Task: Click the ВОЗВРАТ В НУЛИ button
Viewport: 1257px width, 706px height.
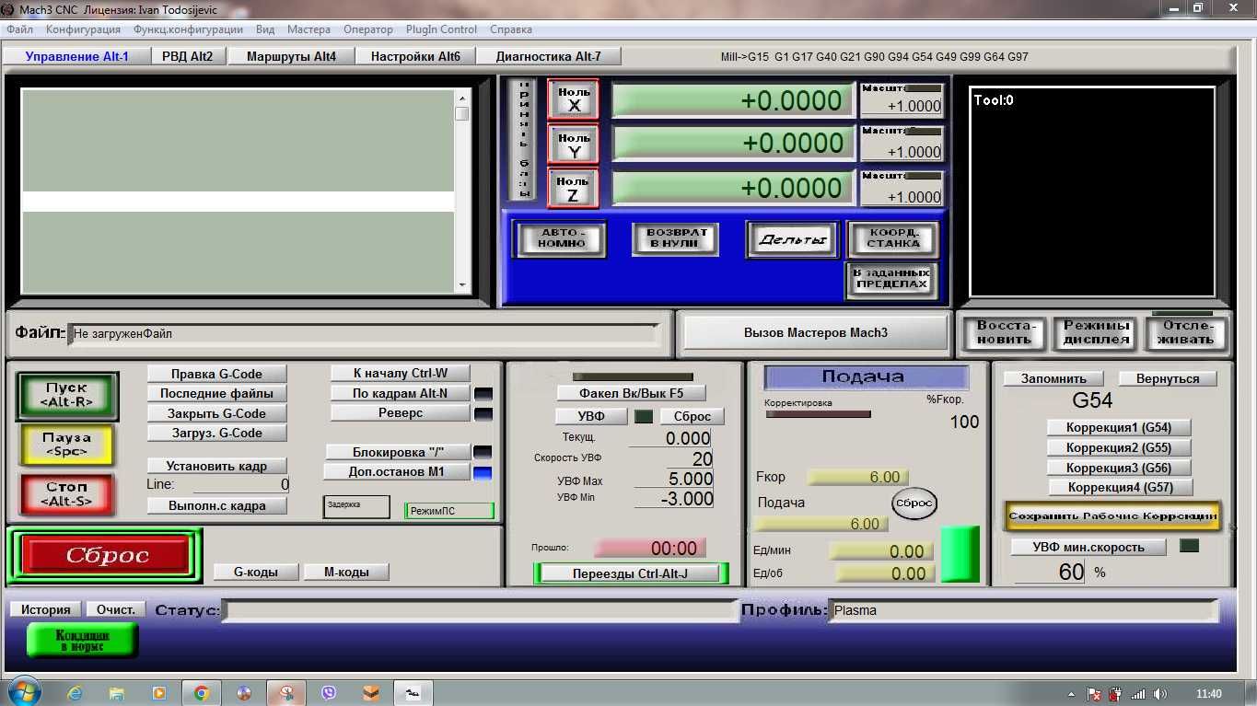Action: tap(676, 239)
